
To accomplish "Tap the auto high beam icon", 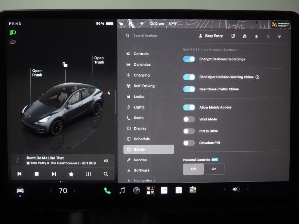I will 13,42.
